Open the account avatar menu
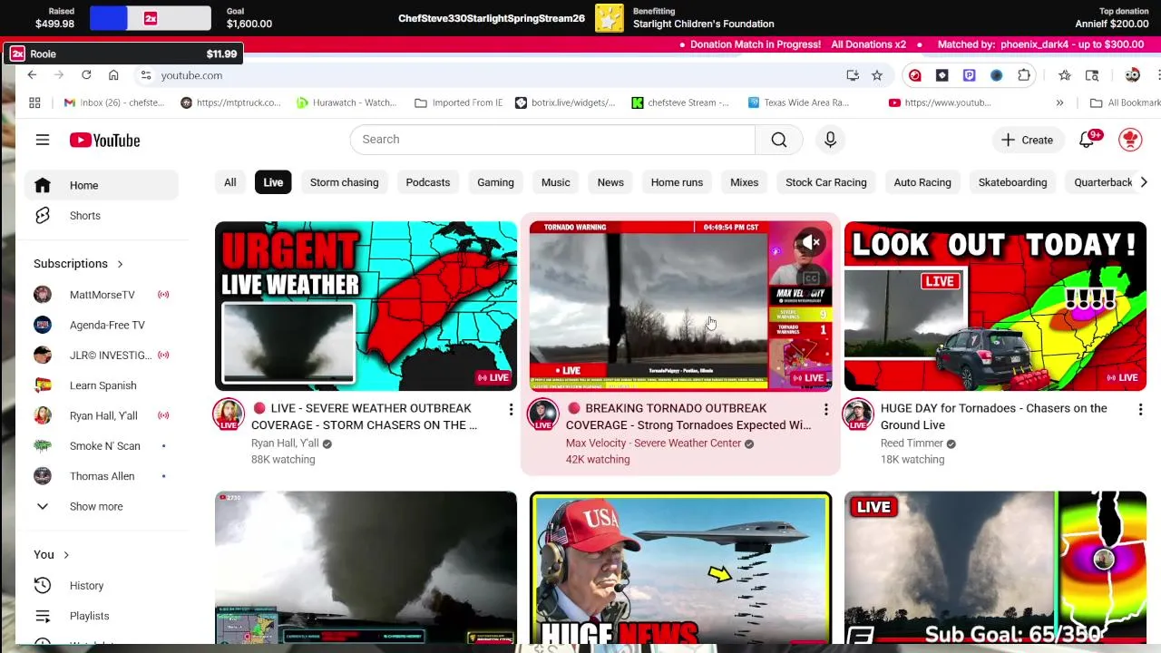The width and height of the screenshot is (1161, 653). [x=1130, y=140]
